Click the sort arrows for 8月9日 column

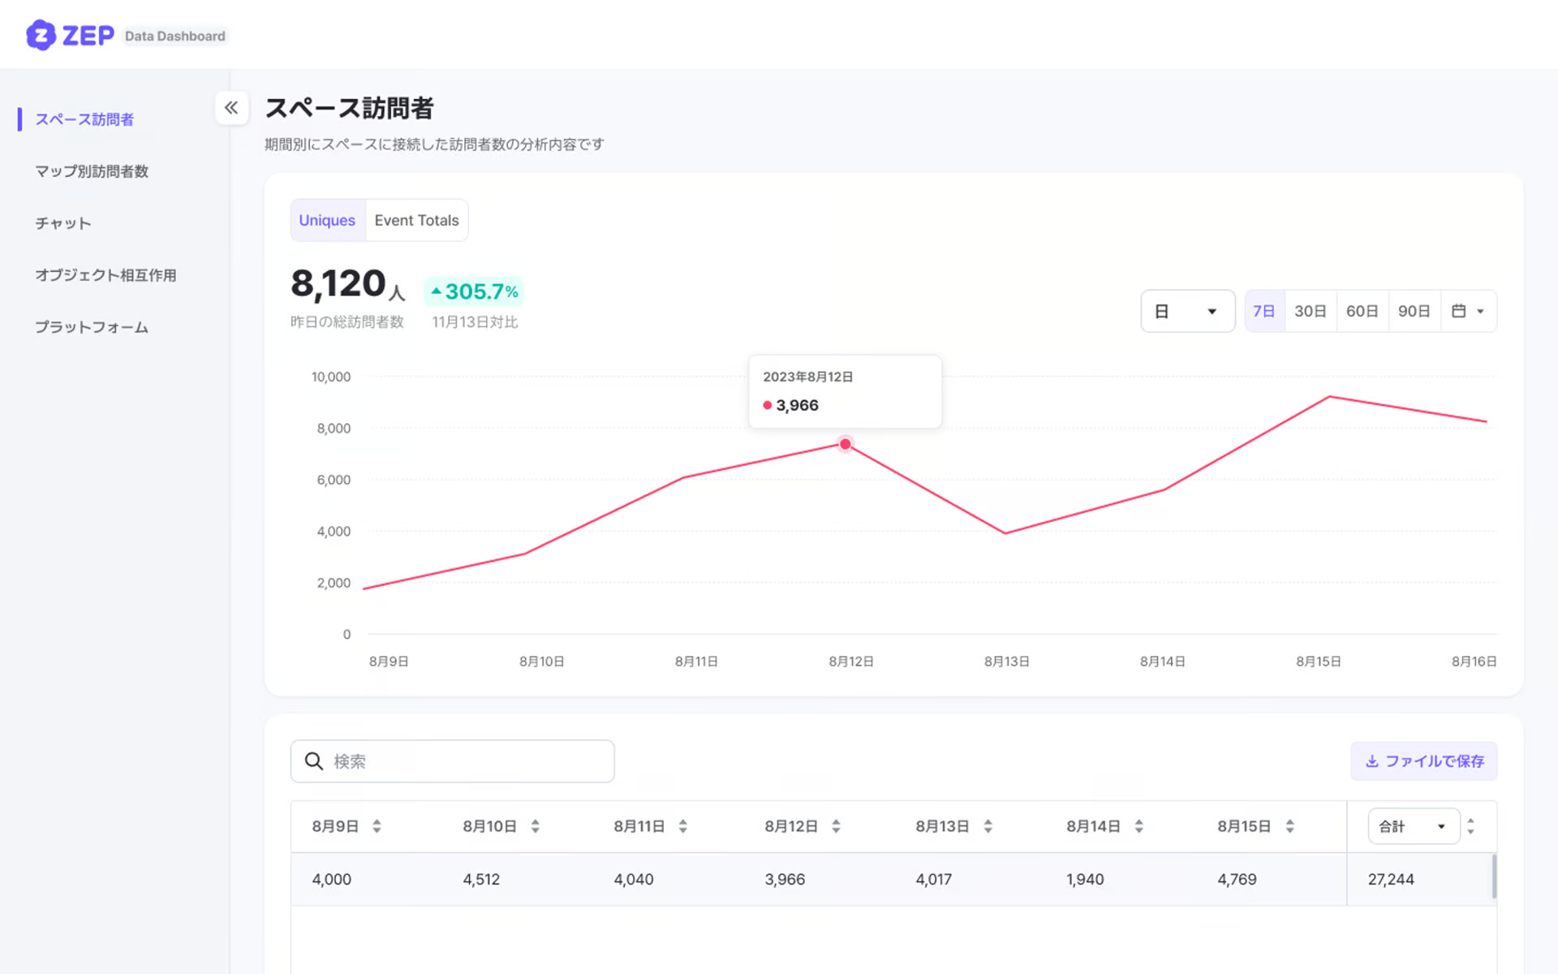(x=377, y=826)
